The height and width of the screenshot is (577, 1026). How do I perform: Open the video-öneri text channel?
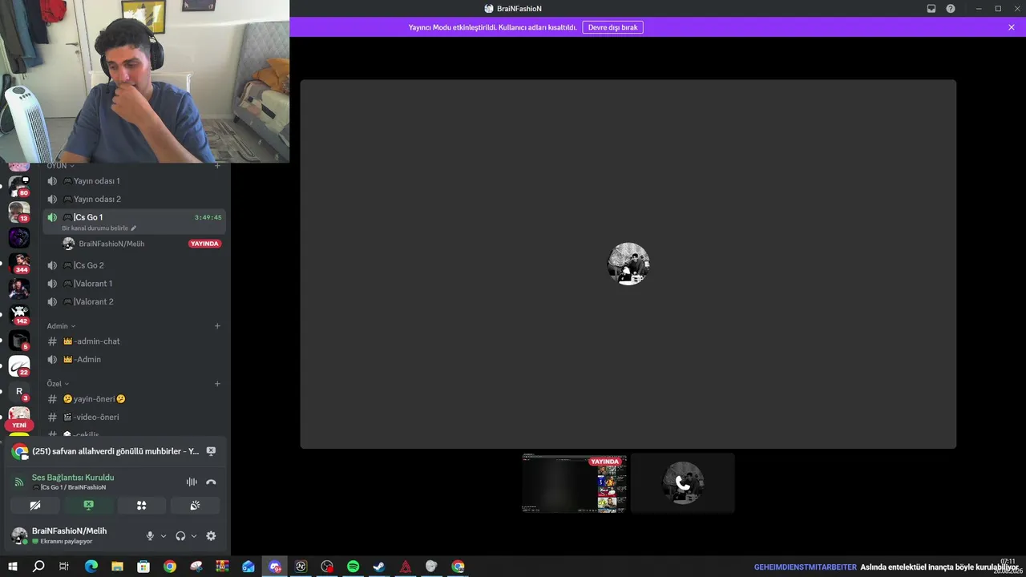tap(134, 417)
